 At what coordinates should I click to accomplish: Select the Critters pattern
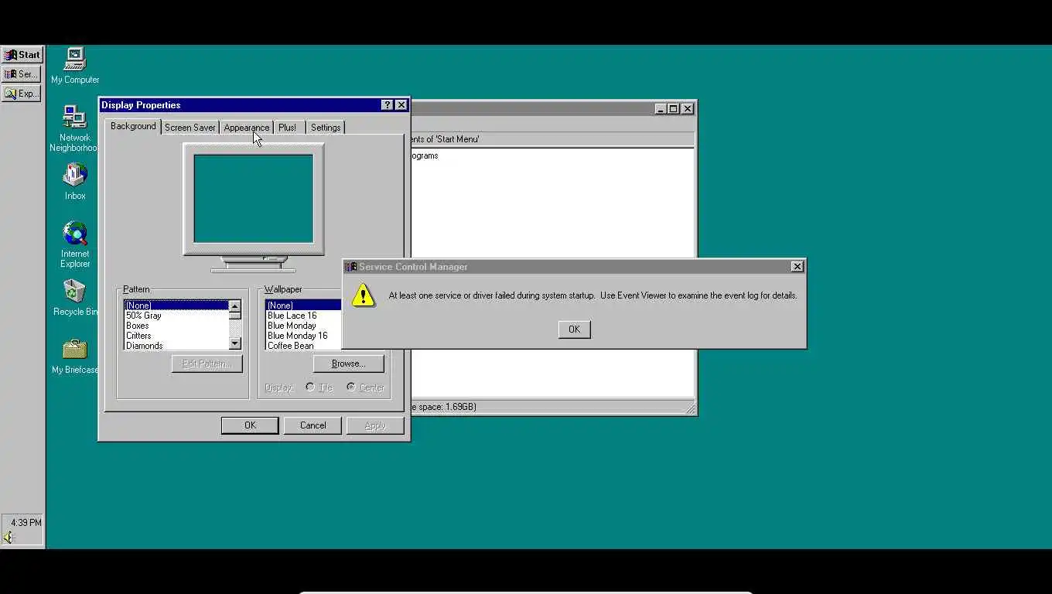coord(176,336)
